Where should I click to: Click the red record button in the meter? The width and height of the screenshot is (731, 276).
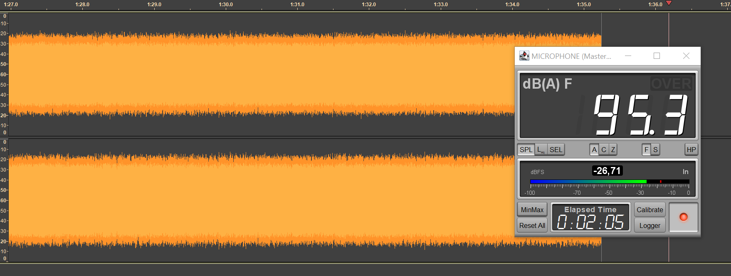tap(683, 217)
